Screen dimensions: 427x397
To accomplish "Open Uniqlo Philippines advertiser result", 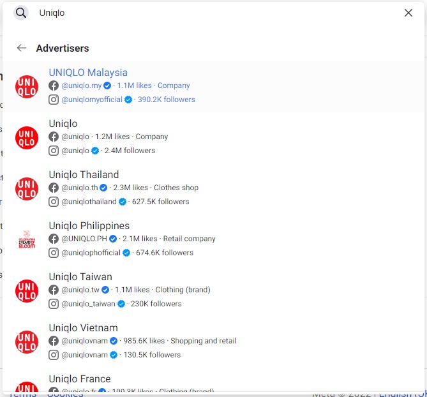I will tap(213, 239).
